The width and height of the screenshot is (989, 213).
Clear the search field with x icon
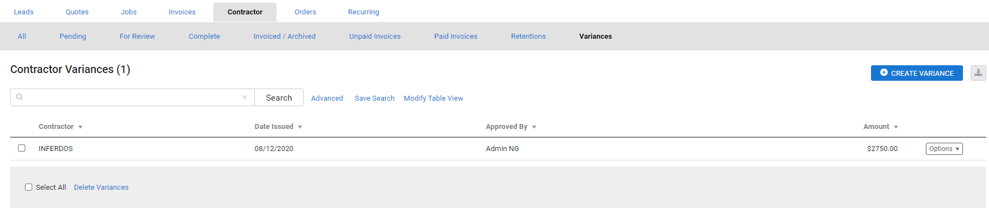pos(244,97)
